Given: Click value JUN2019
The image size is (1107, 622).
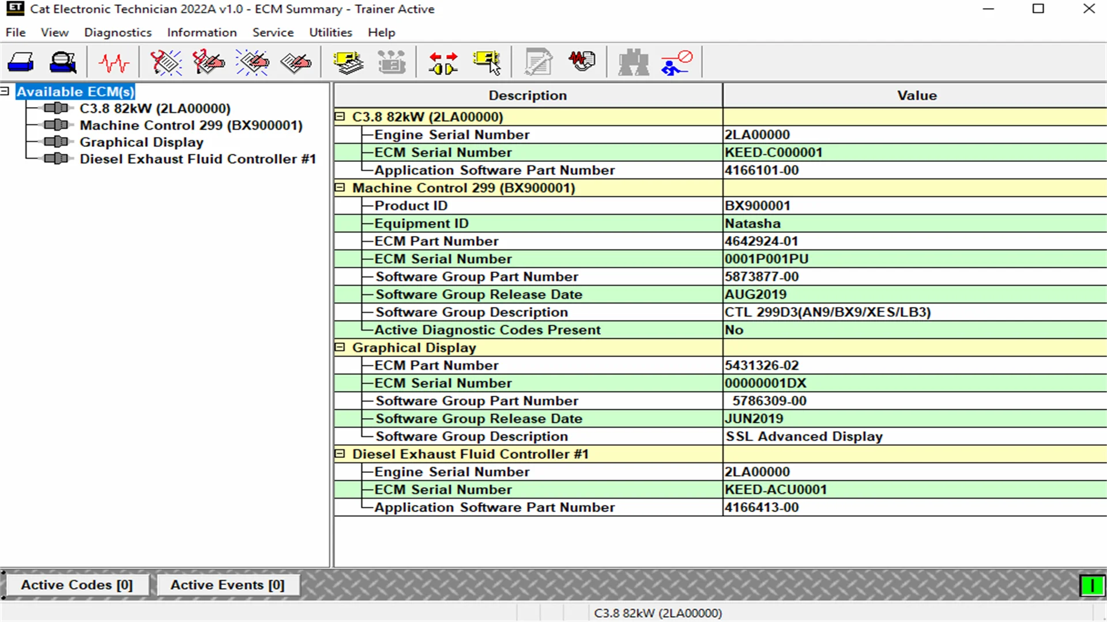Looking at the screenshot, I should [x=754, y=419].
